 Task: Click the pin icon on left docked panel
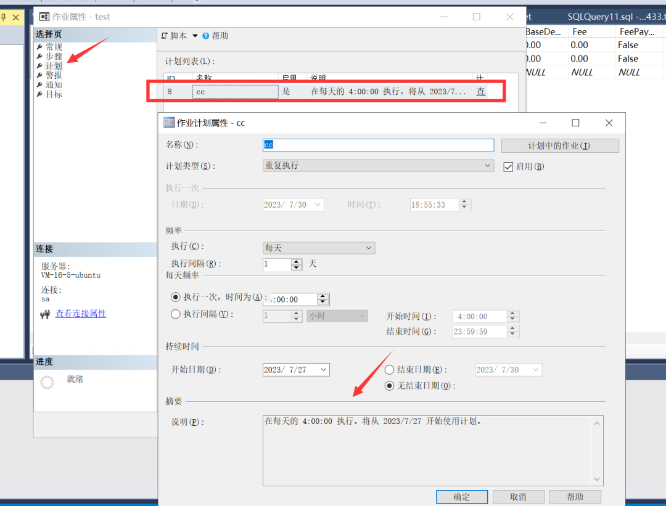pyautogui.click(x=4, y=17)
